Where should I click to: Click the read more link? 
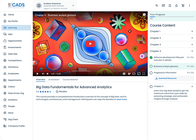122,99
